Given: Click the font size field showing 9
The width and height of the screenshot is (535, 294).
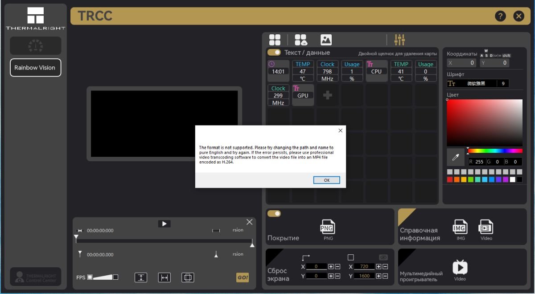Looking at the screenshot, I should (503, 83).
